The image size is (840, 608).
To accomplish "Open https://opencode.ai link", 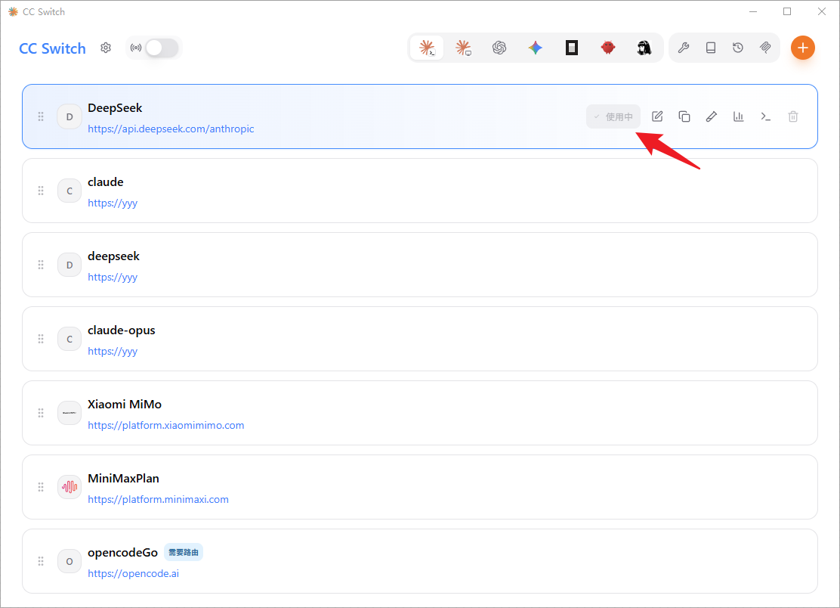I will click(134, 573).
